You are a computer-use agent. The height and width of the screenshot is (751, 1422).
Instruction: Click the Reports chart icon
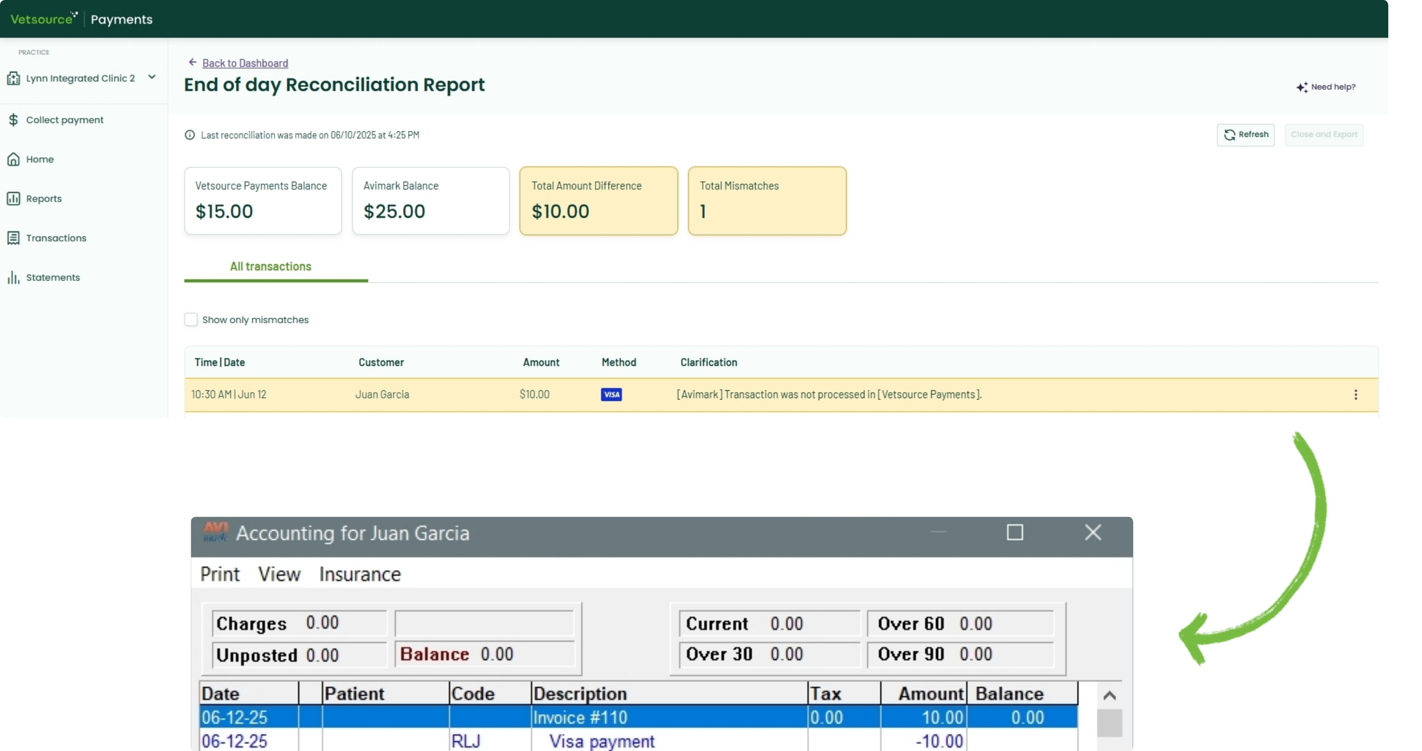click(x=14, y=199)
